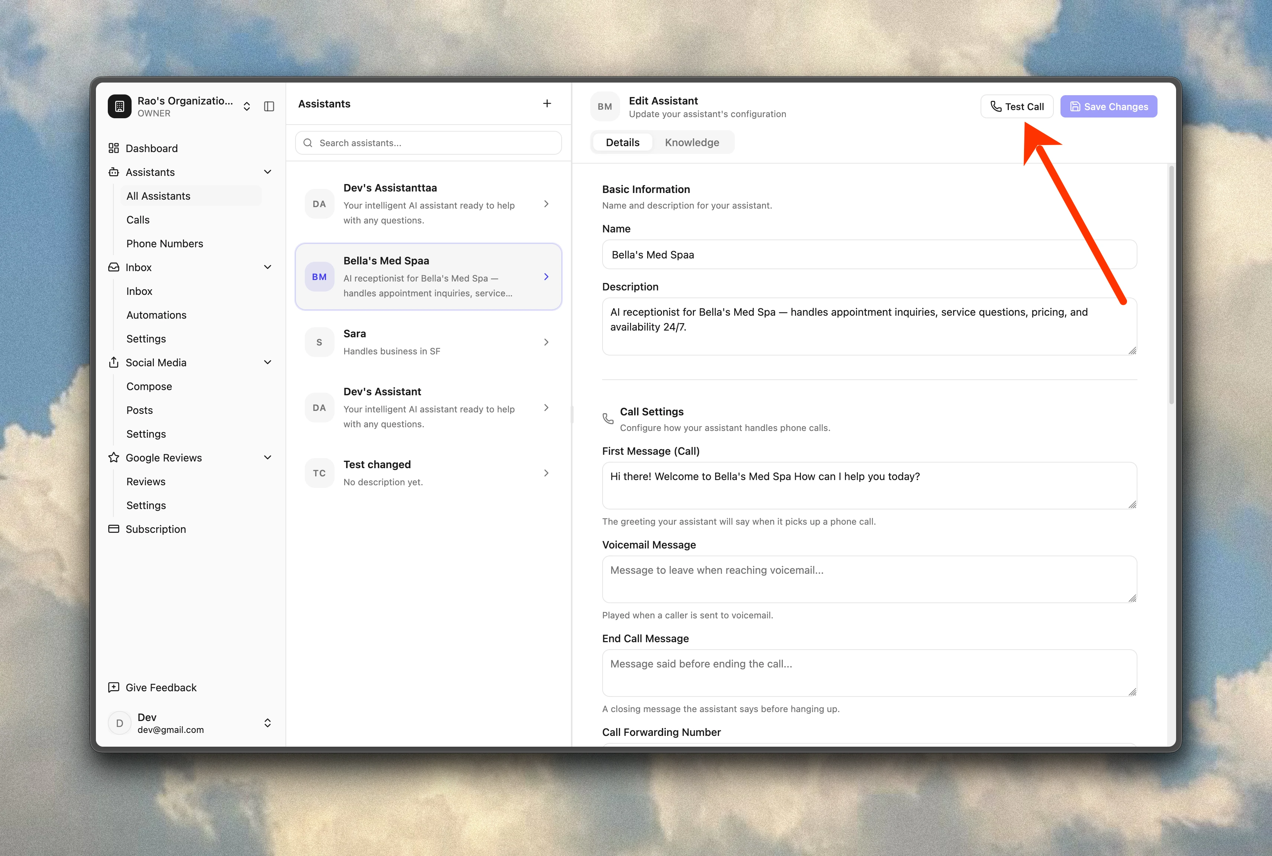Expand the organization switcher for Rao's Organization

click(x=247, y=106)
